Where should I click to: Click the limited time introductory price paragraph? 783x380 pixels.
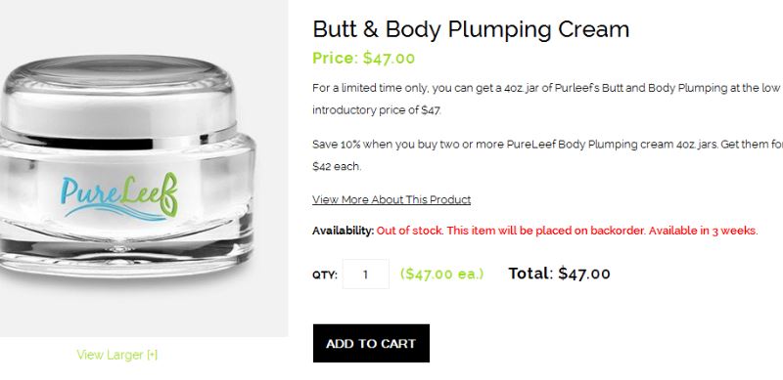point(546,100)
